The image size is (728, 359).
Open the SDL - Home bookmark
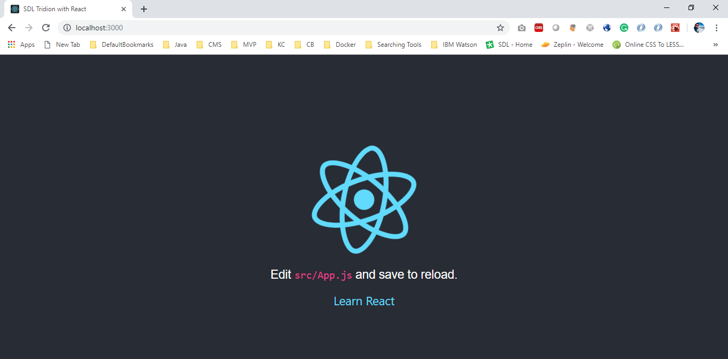point(509,45)
